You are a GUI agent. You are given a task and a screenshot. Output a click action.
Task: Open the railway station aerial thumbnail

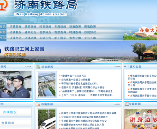click(x=47, y=84)
